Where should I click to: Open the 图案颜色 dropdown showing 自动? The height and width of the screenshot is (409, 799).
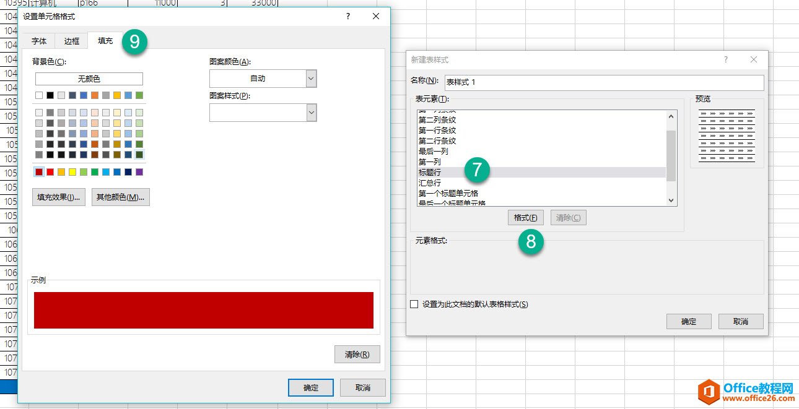[x=312, y=79]
